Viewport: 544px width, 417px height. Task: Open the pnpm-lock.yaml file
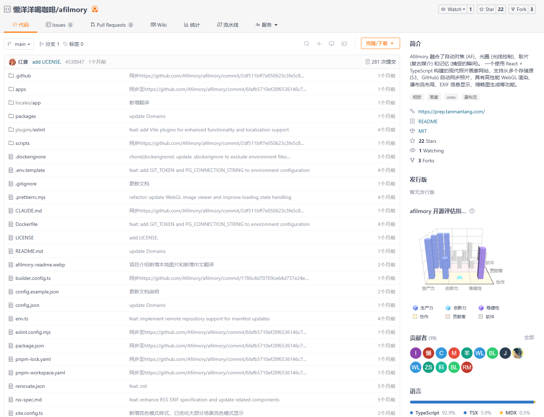point(33,359)
